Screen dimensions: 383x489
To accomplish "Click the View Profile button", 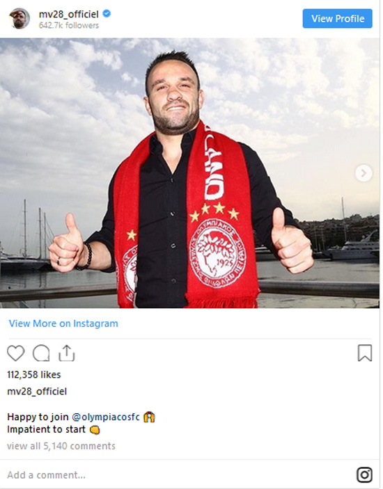I will pyautogui.click(x=338, y=19).
